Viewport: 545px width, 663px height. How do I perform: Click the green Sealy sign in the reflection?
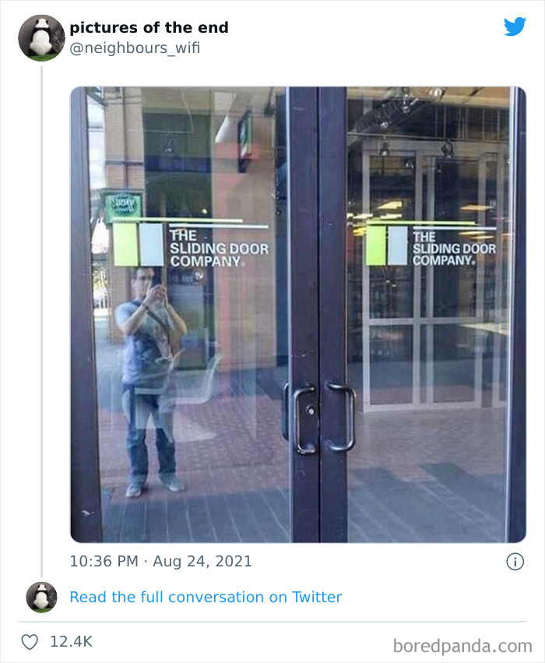point(123,206)
